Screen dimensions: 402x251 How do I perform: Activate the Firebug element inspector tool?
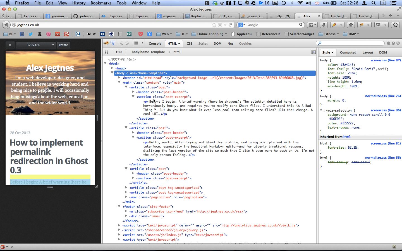click(x=113, y=43)
